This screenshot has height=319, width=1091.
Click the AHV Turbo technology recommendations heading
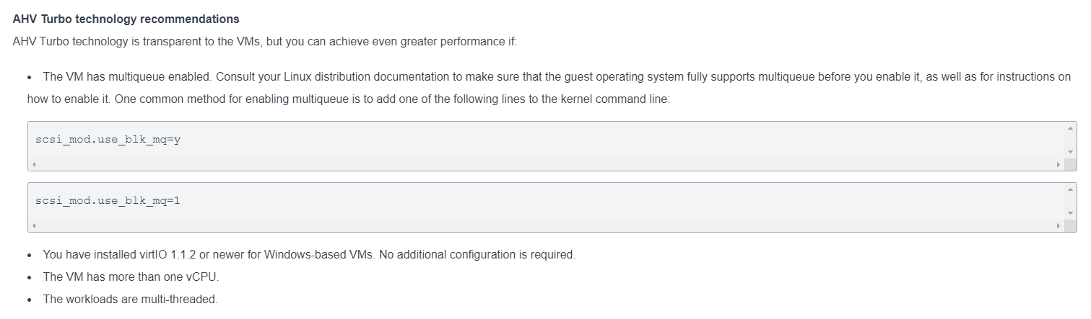(x=126, y=19)
